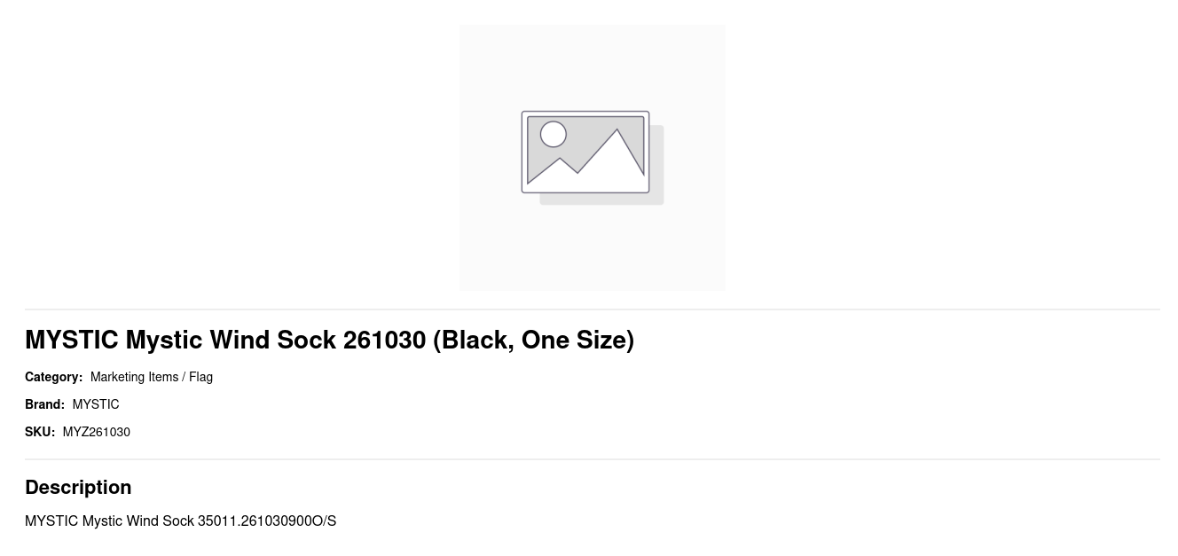Click the "SKU:" label

coord(40,432)
